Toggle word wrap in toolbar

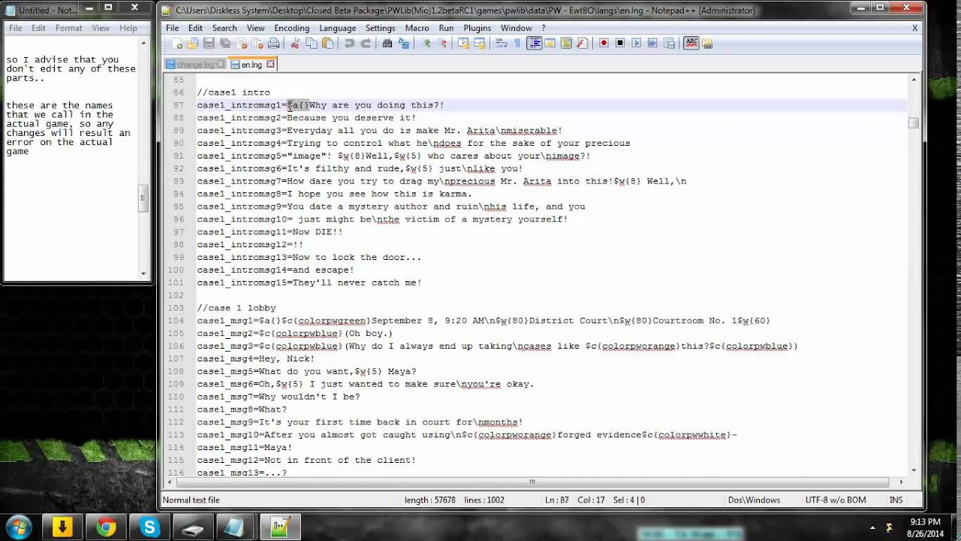point(501,44)
